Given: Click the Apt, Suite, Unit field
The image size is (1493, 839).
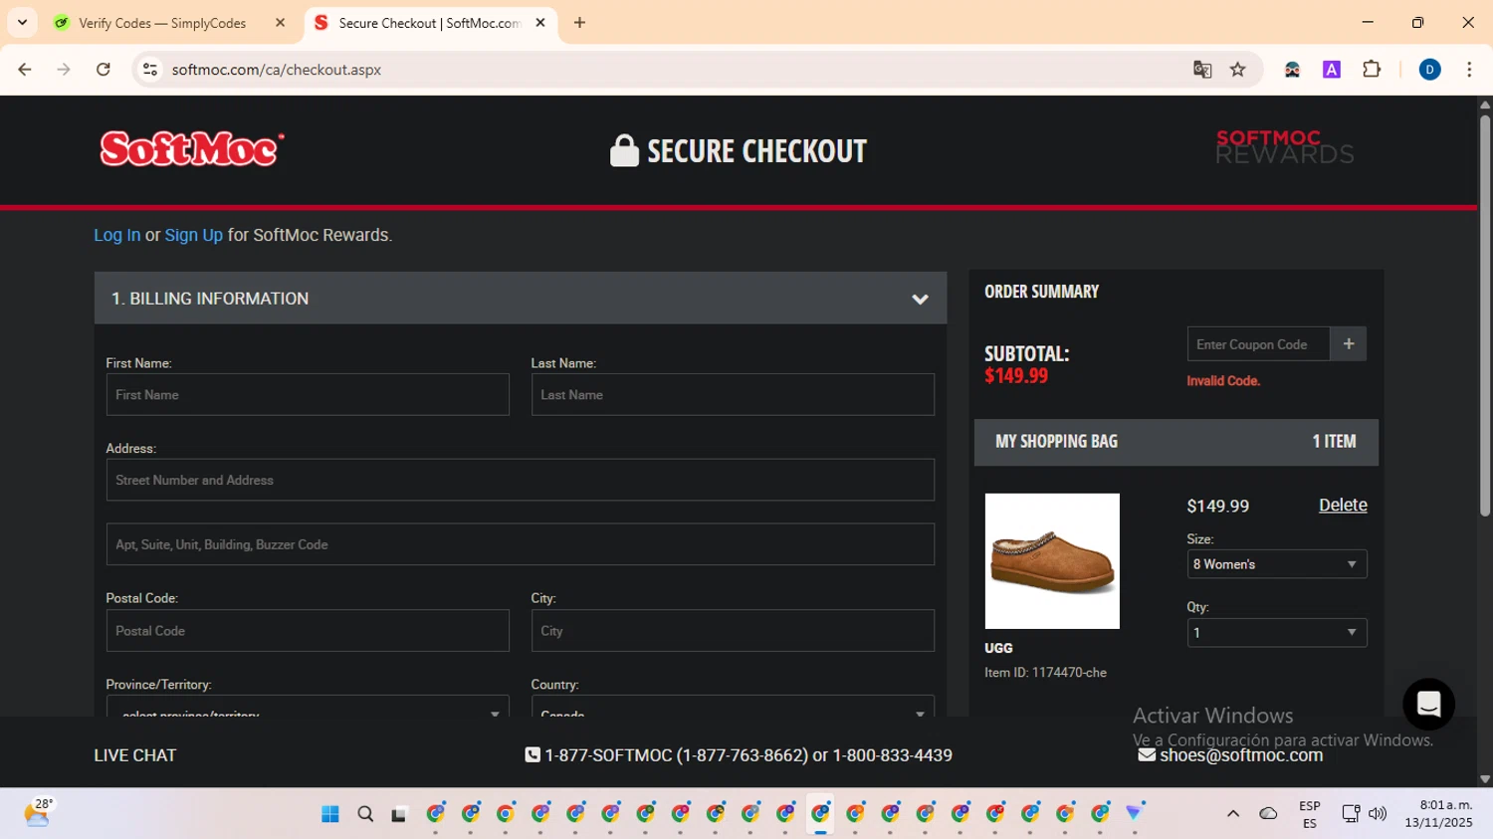Looking at the screenshot, I should coord(521,544).
